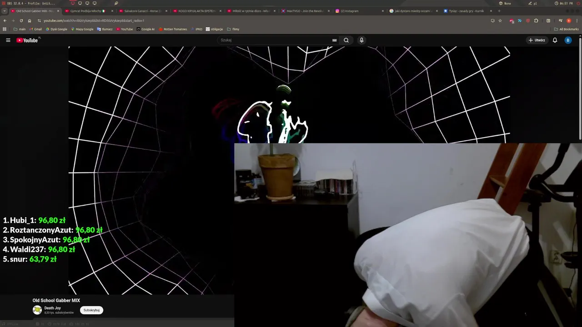The image size is (582, 327).
Task: Open on-screen keyboard icon in search box
Action: [x=335, y=40]
